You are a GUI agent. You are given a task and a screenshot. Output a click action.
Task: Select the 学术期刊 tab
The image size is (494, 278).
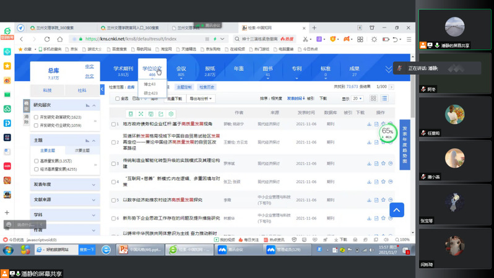(x=123, y=71)
